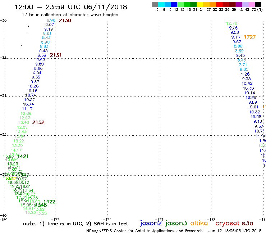This screenshot has width=266, height=234.
Task: Click the '9.39' wave height value
Action: coord(42,55)
